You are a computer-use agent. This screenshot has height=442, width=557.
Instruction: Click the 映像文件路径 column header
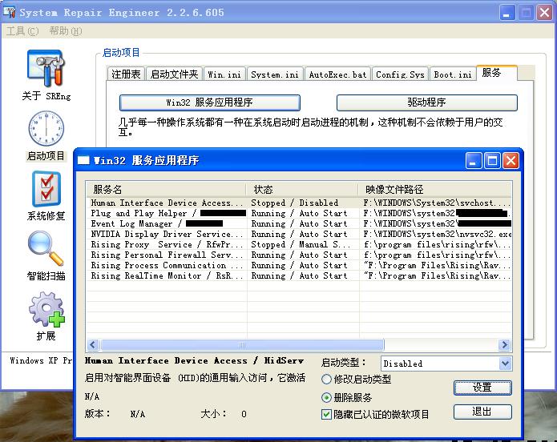click(x=435, y=189)
